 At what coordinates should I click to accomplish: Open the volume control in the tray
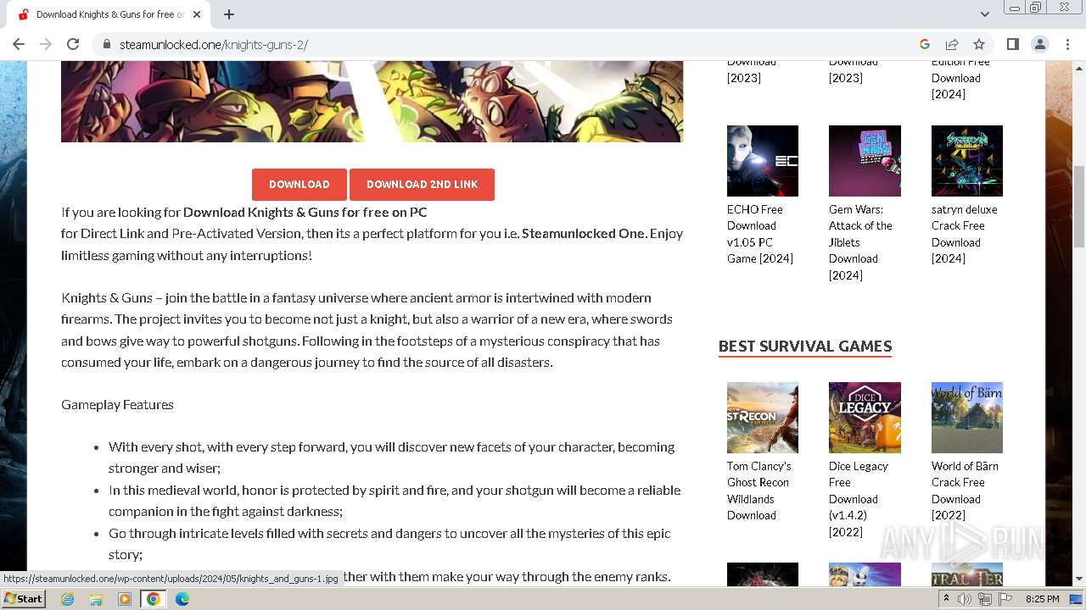965,599
